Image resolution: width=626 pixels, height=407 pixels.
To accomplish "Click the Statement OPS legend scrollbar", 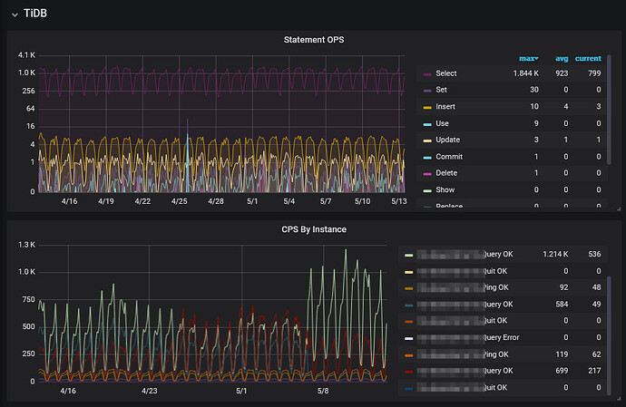I will [607, 109].
